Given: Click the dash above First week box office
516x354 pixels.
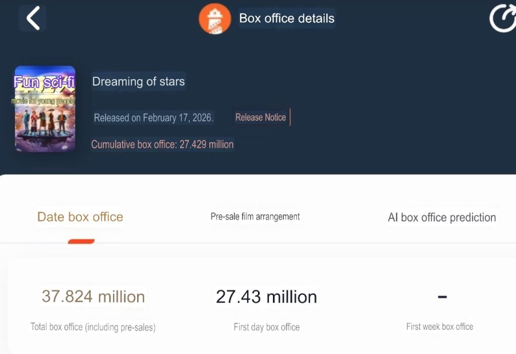Looking at the screenshot, I should click(x=442, y=297).
